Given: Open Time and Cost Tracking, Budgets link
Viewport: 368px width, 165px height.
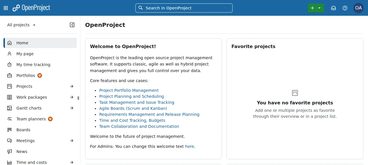Looking at the screenshot, I should (x=132, y=120).
